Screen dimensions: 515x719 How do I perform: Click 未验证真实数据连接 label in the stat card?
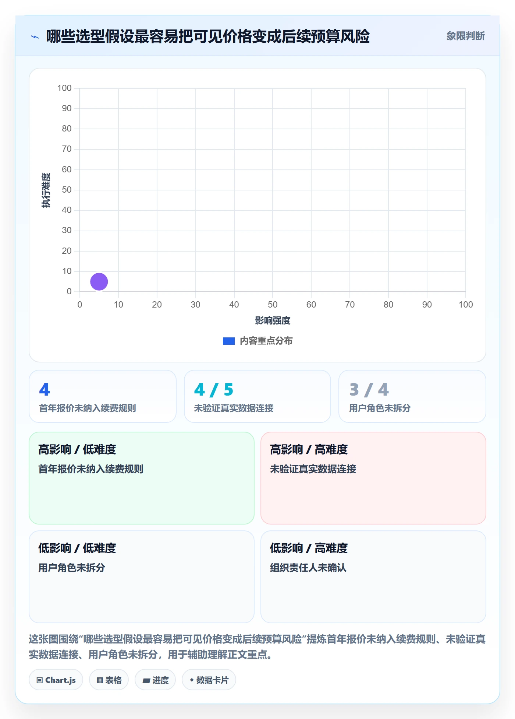click(x=234, y=408)
